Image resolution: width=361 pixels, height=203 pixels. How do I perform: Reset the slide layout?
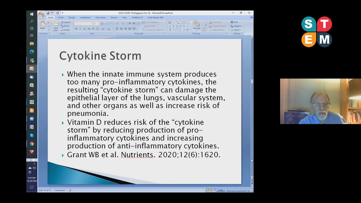[x=65, y=26]
